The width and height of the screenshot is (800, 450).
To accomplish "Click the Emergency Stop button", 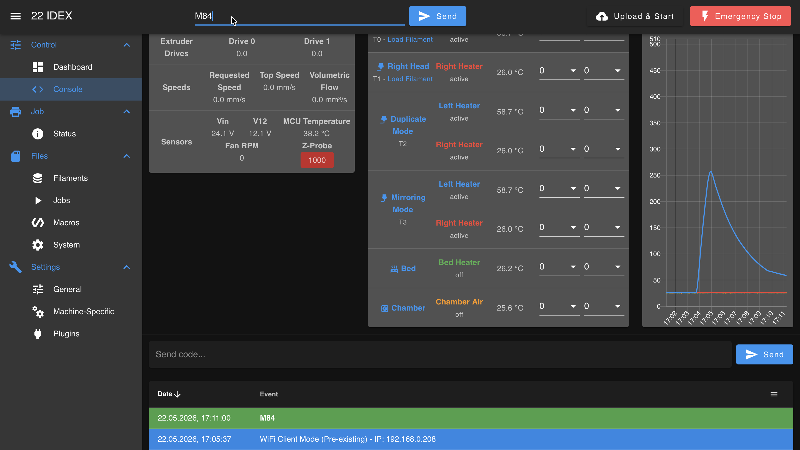I will [x=740, y=16].
